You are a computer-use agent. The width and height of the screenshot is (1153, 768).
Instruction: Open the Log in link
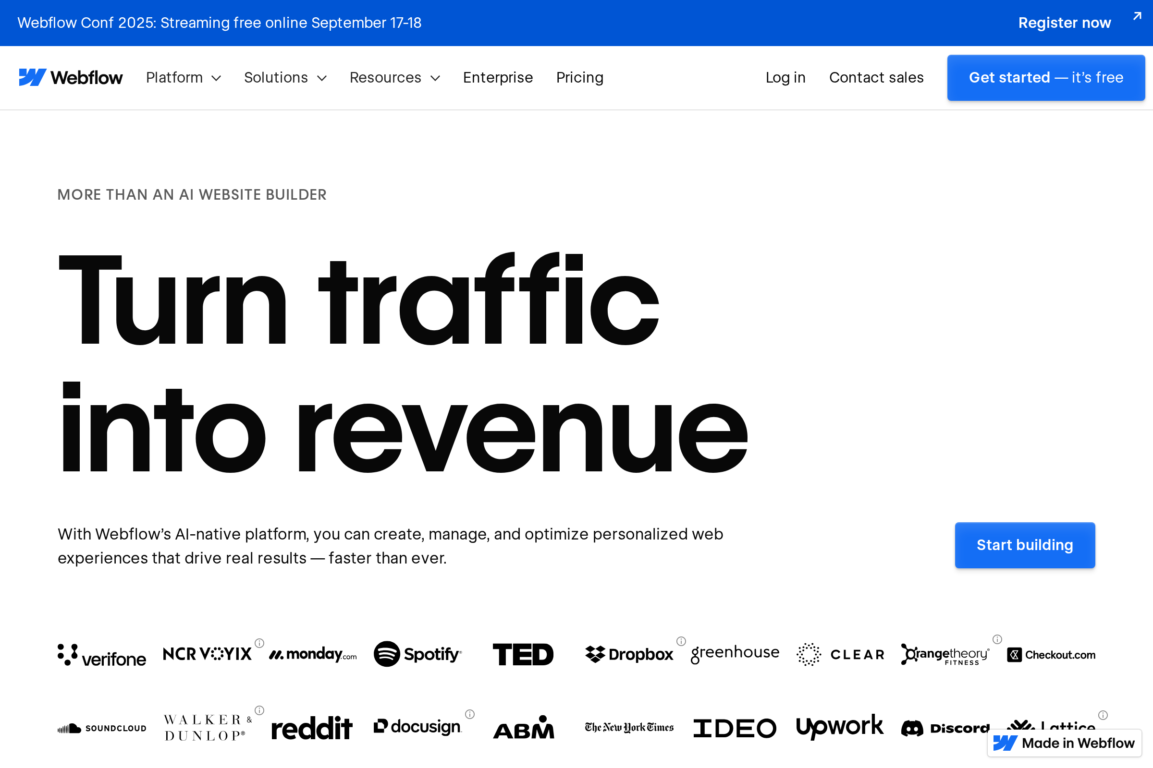(785, 77)
